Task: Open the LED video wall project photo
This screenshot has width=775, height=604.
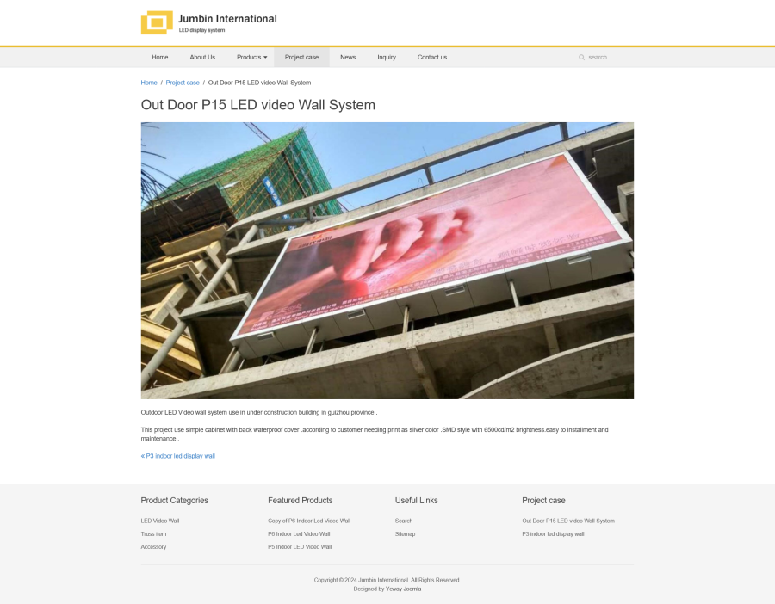Action: tap(387, 260)
